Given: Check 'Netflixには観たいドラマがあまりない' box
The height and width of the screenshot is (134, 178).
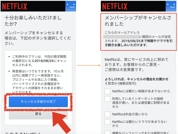Looking at the screenshot, I should [107, 122].
